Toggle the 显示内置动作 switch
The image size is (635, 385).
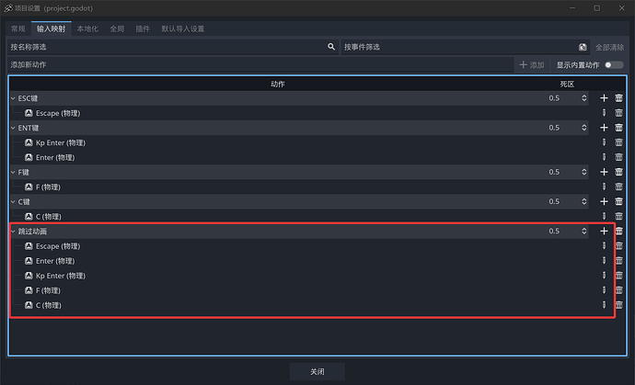pos(613,65)
